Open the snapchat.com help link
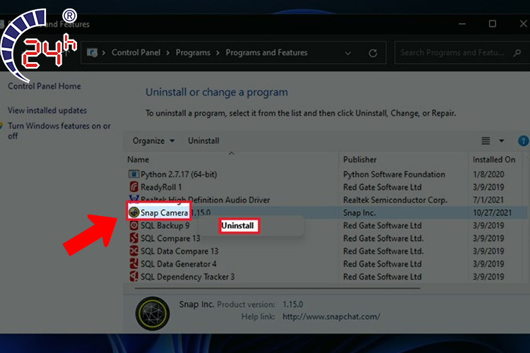The image size is (530, 353). pos(331,317)
